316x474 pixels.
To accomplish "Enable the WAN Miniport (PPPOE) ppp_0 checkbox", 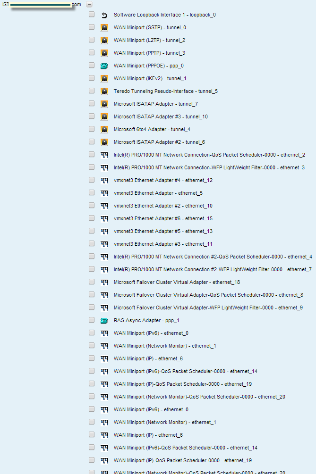I will [x=92, y=65].
